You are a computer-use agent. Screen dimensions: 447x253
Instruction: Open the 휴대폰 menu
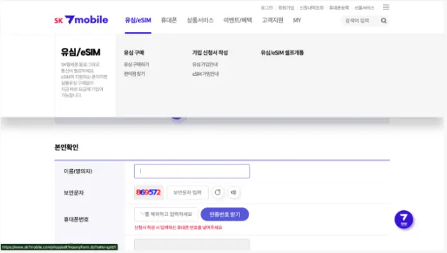169,20
